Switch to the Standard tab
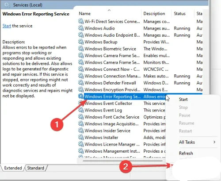Viewport: 221px width, 181px height. tap(35, 168)
